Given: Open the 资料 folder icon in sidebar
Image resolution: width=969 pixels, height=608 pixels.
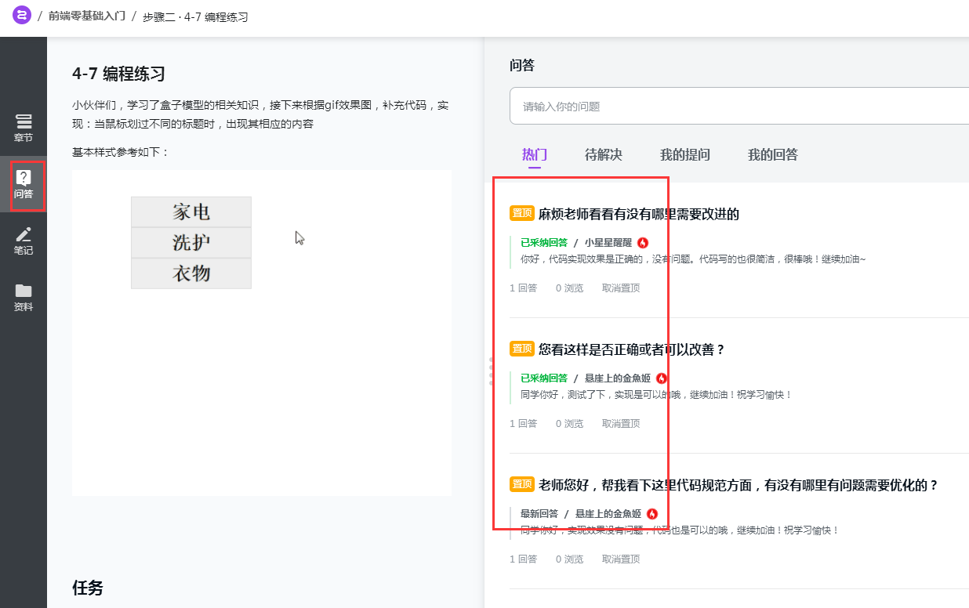Looking at the screenshot, I should 24,298.
